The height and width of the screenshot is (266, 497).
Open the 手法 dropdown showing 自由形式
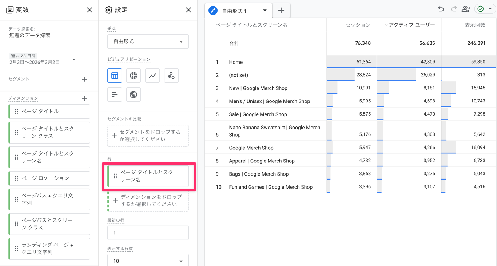point(148,41)
